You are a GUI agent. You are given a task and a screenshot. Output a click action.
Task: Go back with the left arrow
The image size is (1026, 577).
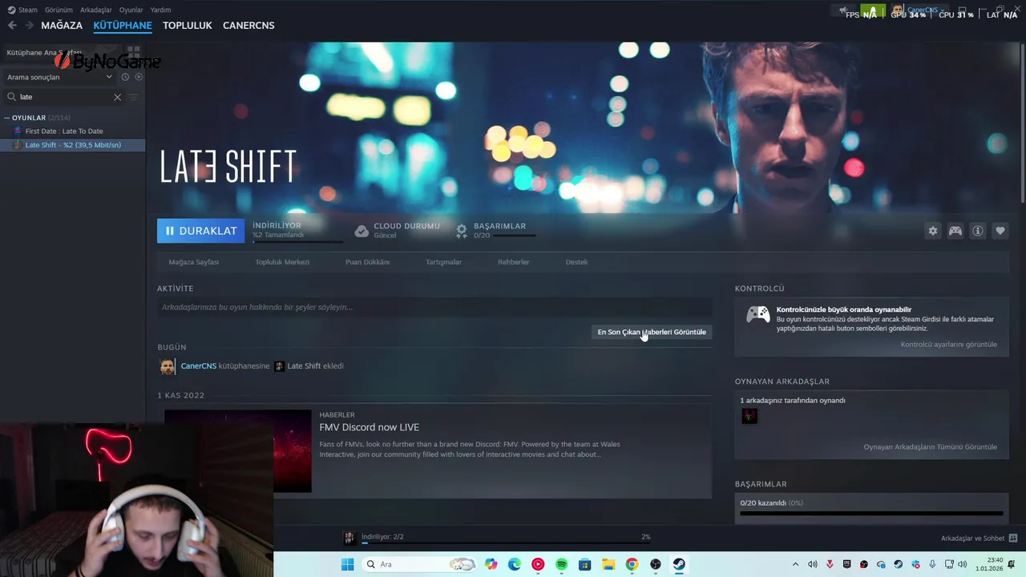tap(12, 26)
